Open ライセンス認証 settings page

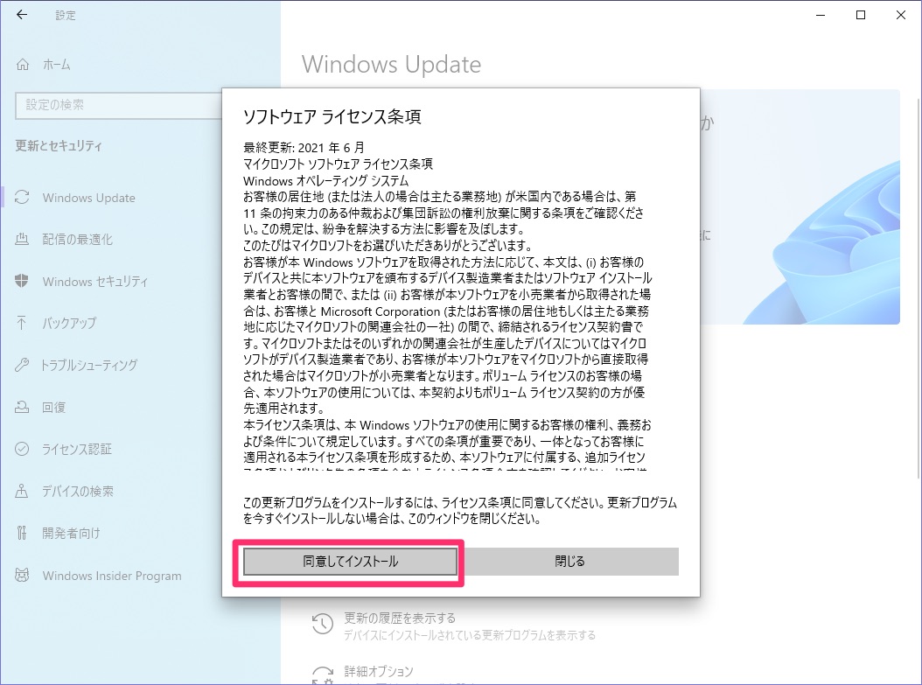click(76, 449)
